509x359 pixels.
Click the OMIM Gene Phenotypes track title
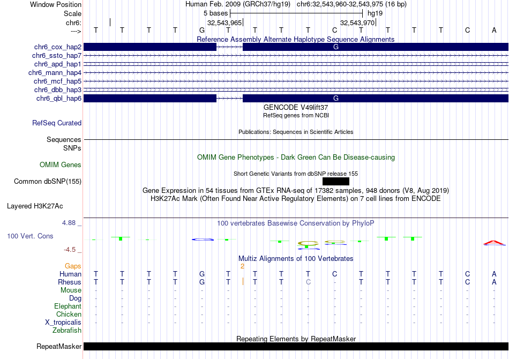click(x=296, y=157)
